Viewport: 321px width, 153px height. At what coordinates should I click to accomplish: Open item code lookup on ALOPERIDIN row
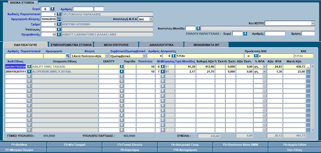click(29, 71)
